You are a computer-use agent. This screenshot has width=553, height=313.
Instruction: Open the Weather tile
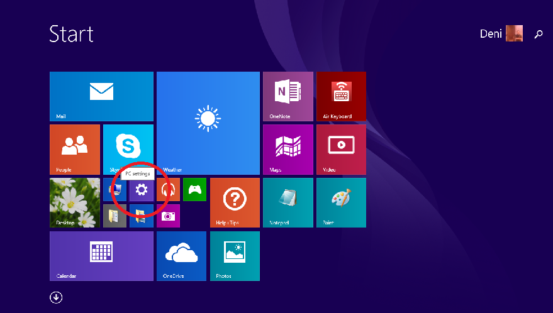point(208,123)
